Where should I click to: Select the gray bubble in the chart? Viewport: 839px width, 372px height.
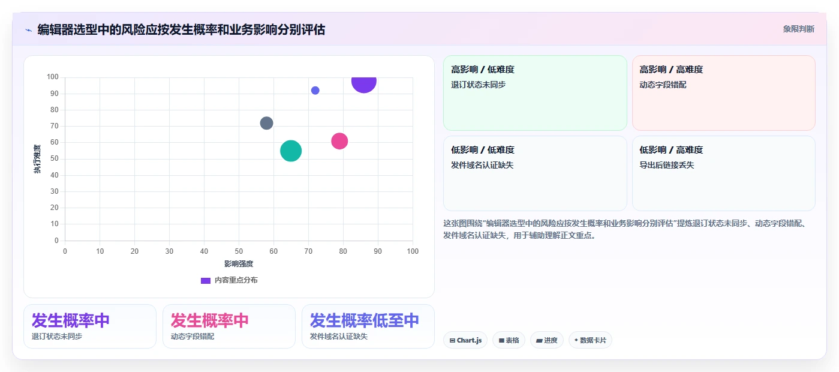click(266, 123)
